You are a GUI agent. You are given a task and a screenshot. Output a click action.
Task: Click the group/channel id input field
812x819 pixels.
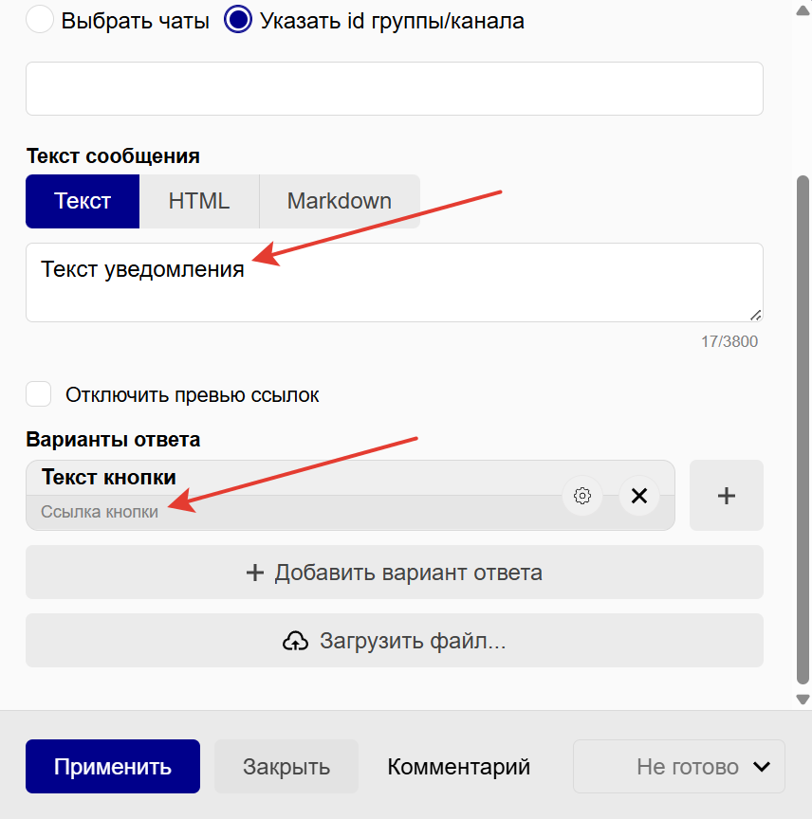(394, 87)
